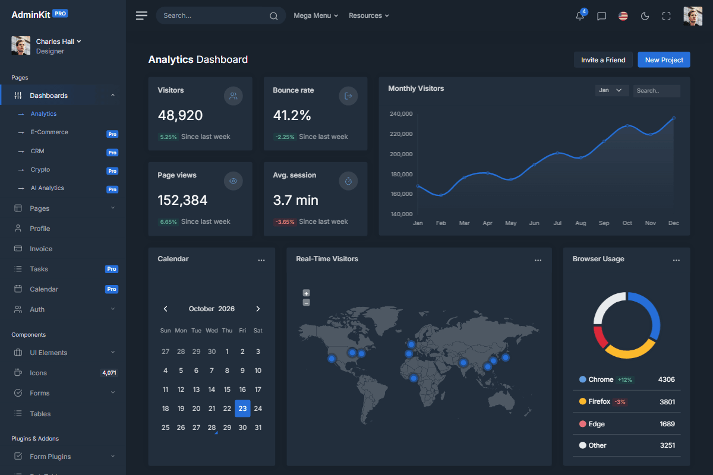This screenshot has width=713, height=475.
Task: Open the Resources dropdown
Action: pyautogui.click(x=369, y=15)
